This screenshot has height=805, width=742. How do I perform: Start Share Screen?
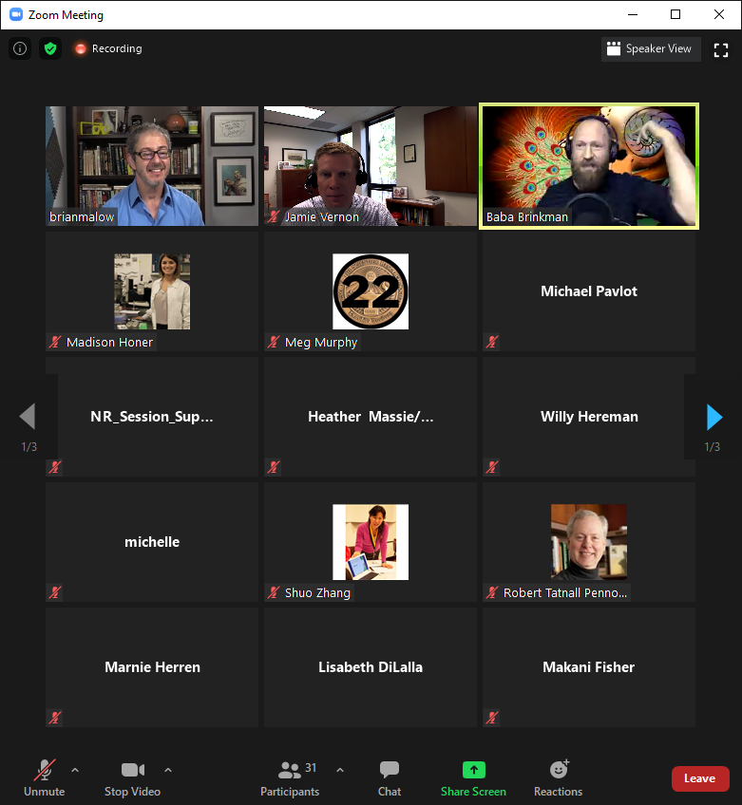coord(473,777)
